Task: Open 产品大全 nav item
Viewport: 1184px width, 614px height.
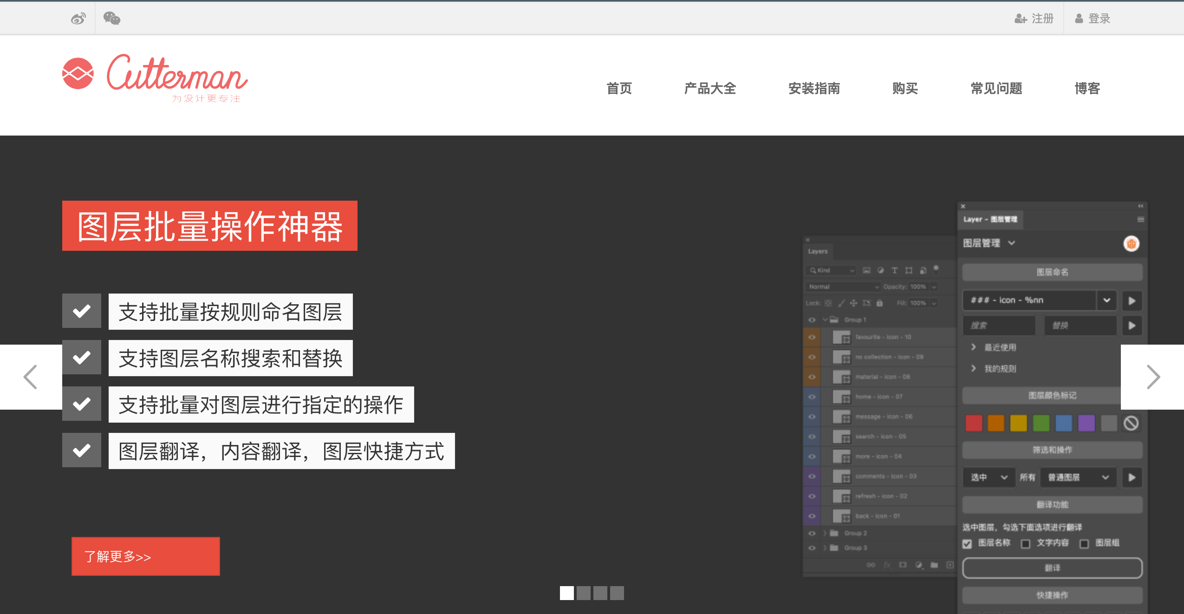Action: (710, 88)
